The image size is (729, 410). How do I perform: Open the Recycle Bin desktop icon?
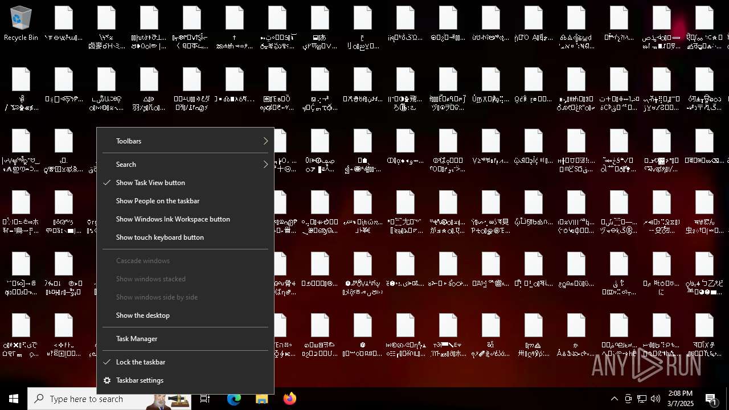click(x=21, y=24)
